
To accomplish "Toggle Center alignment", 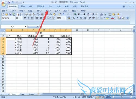I will tap(41, 18).
